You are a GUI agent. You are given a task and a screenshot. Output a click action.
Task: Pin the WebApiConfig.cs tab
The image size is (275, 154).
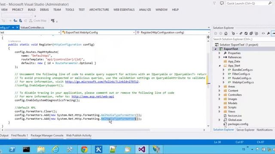click(x=13, y=27)
